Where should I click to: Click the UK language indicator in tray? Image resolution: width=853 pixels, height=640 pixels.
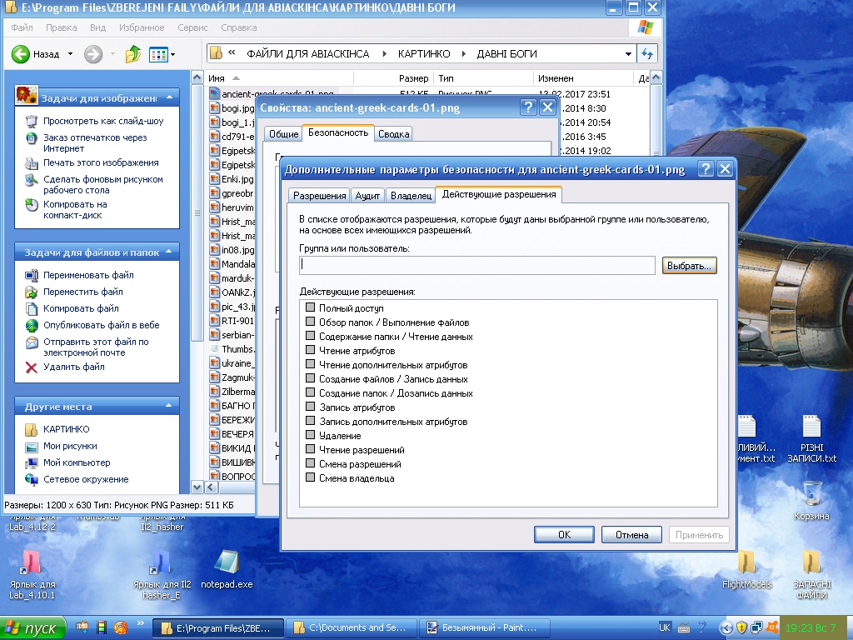[664, 627]
